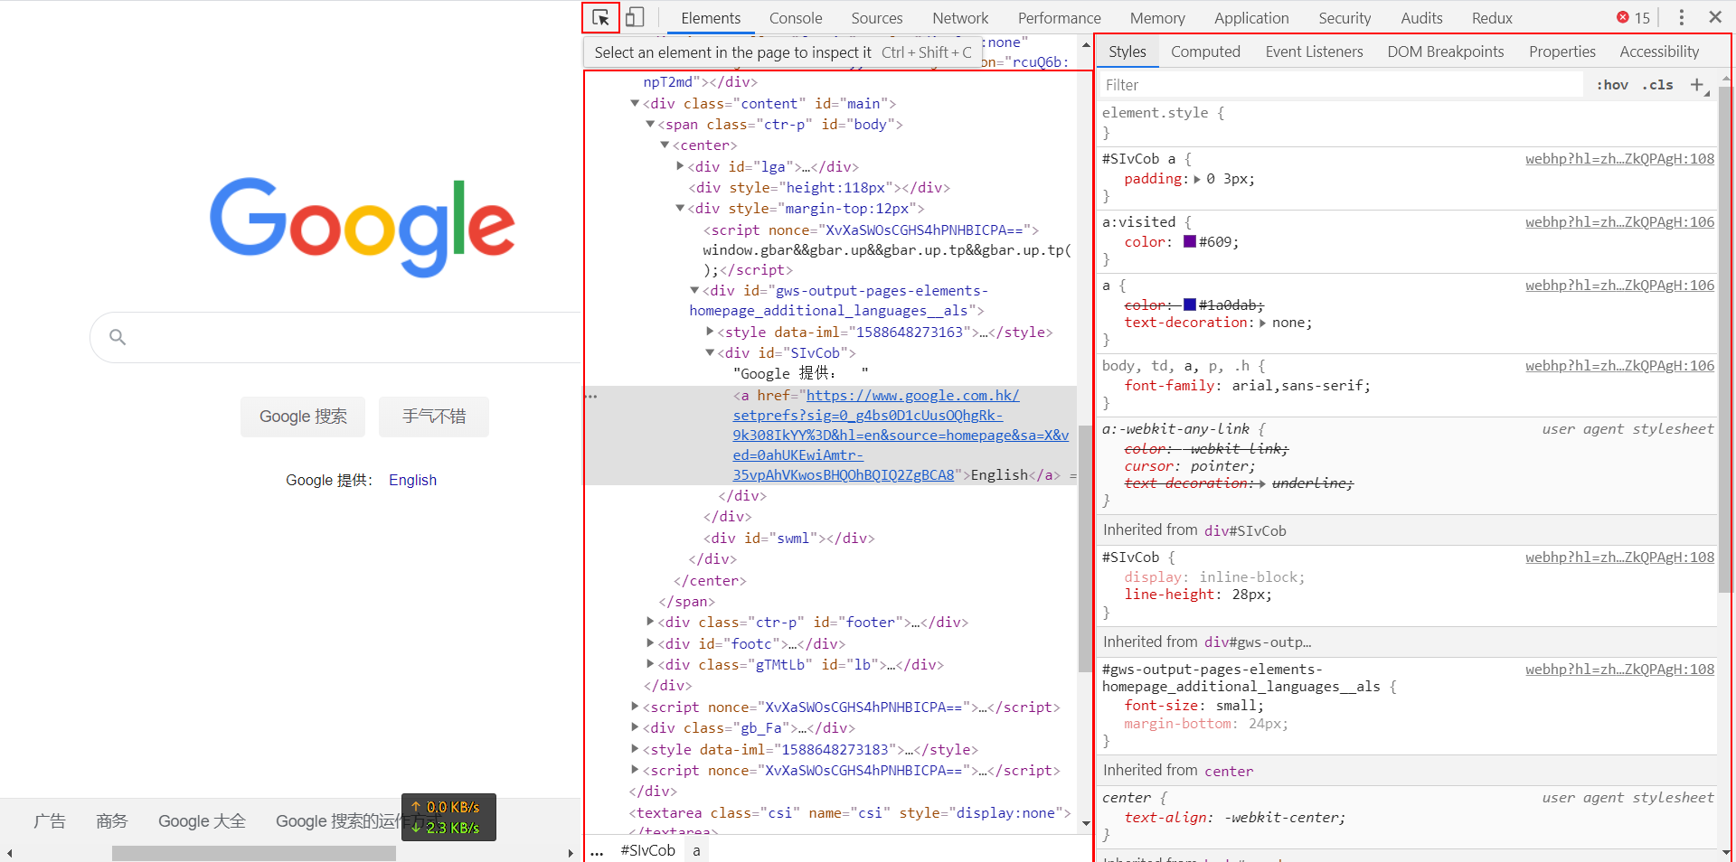The height and width of the screenshot is (862, 1736).
Task: Show the Properties pane
Action: click(1562, 52)
